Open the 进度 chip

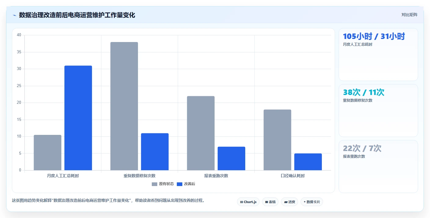(x=290, y=202)
